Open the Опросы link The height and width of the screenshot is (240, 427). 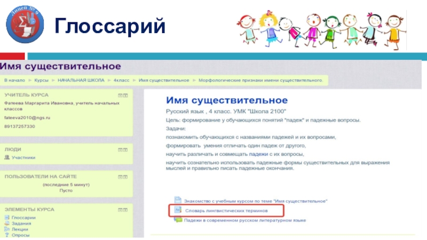point(20,235)
